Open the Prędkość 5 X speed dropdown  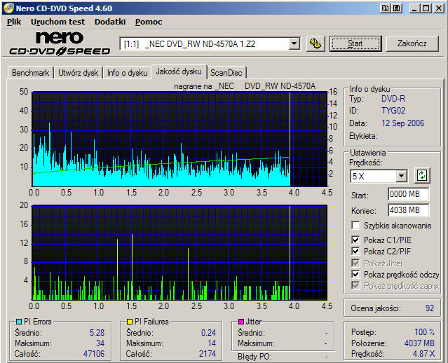(x=401, y=176)
